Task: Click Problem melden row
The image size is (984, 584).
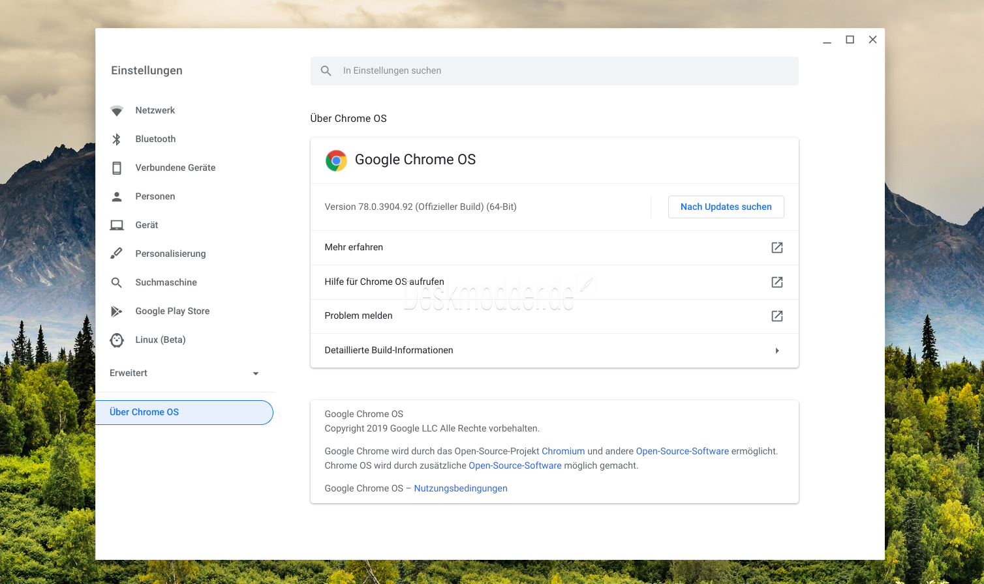Action: point(555,316)
